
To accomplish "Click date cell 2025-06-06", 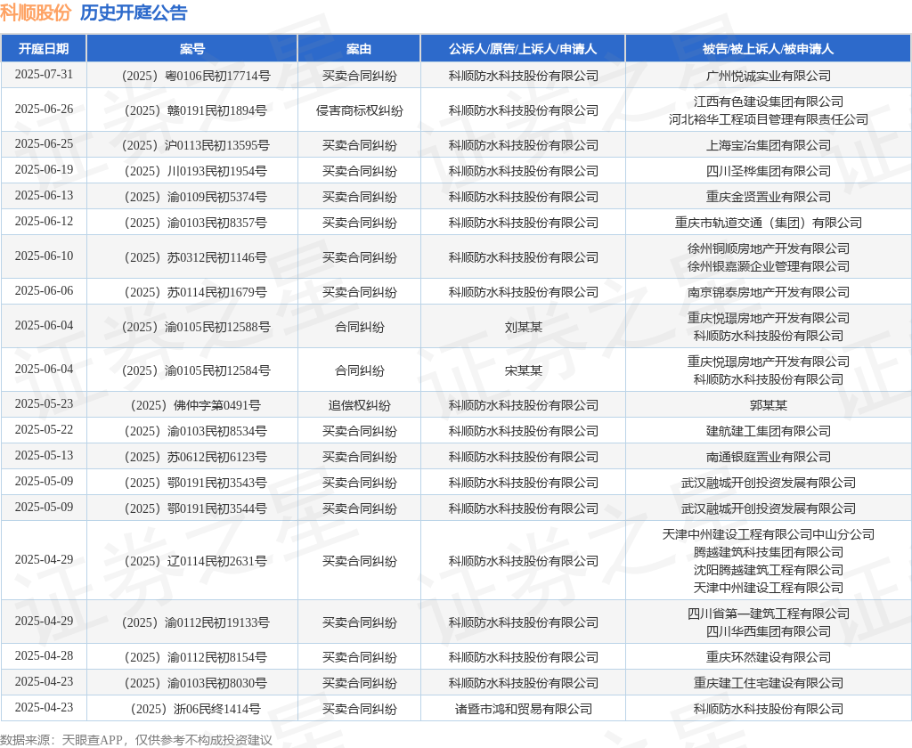I will point(44,291).
